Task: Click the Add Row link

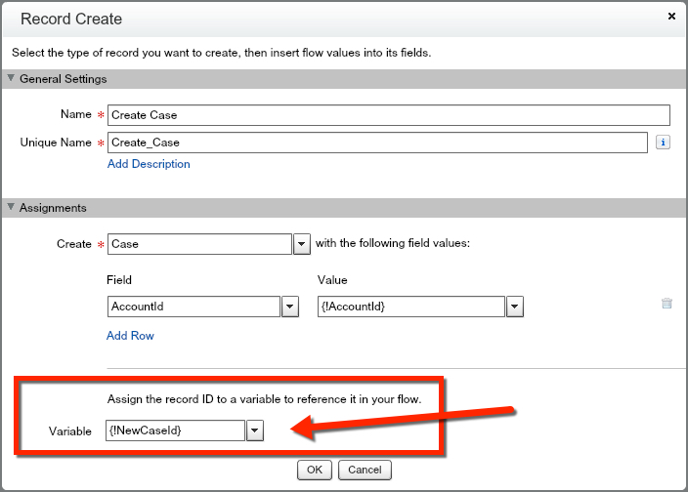Action: click(130, 336)
